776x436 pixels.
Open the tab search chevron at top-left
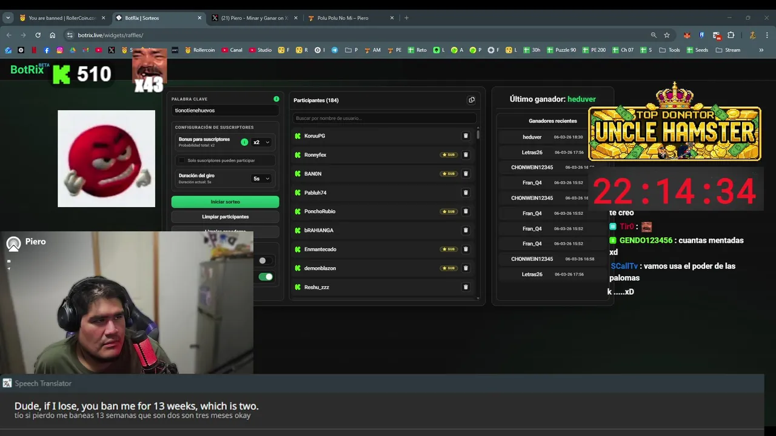[x=8, y=18]
